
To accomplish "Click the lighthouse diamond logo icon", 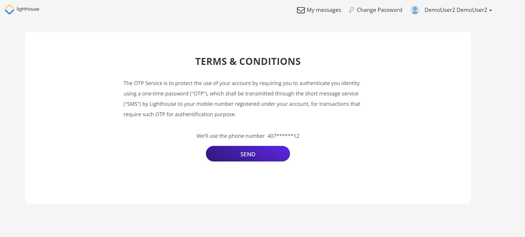I will [9, 10].
